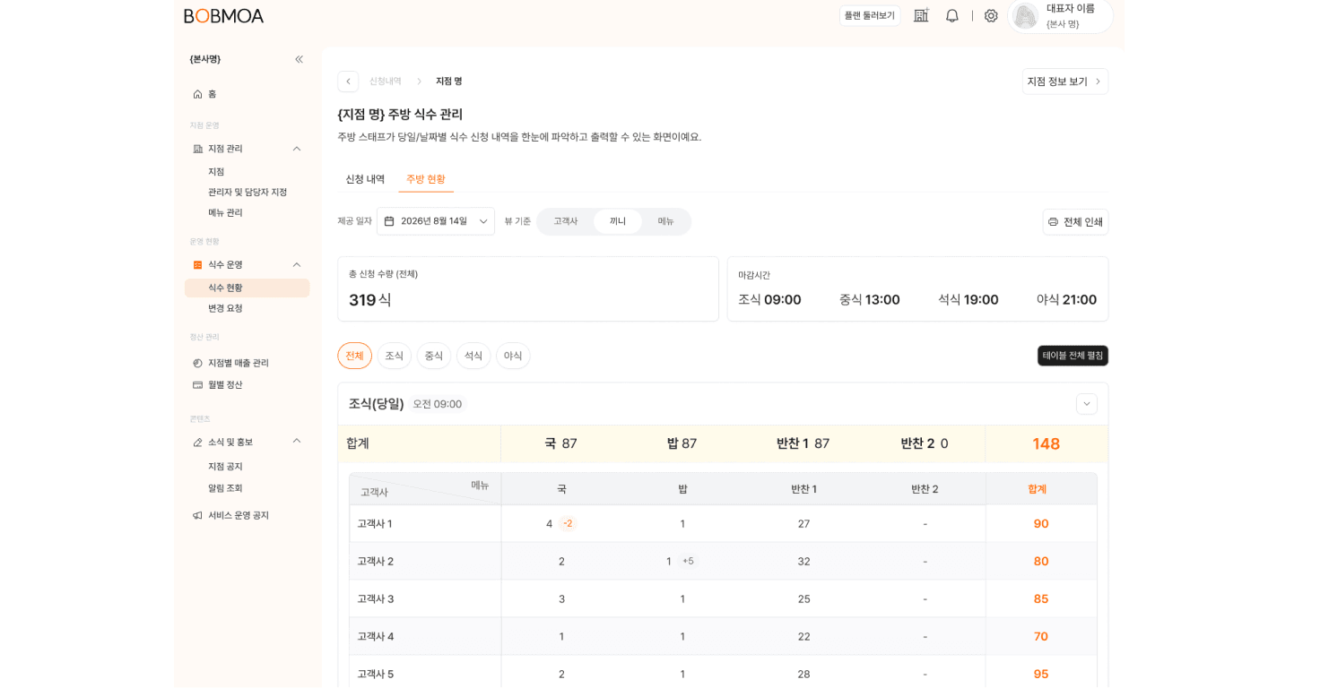Click 신청내역 breadcrumb link

tap(386, 82)
